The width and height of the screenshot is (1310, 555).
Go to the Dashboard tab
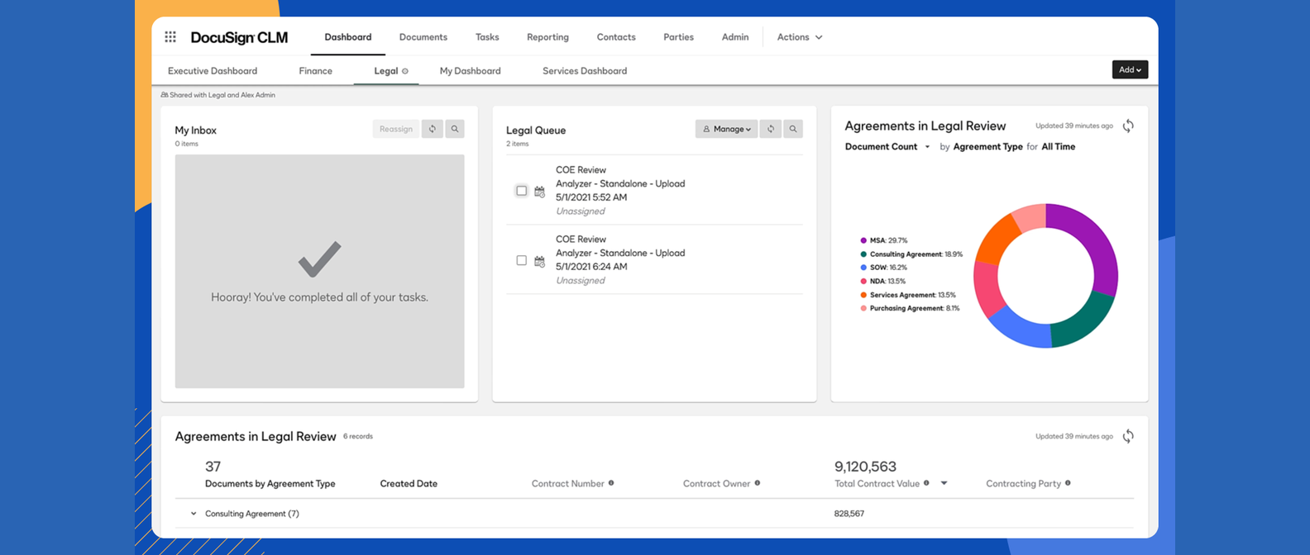(x=348, y=37)
